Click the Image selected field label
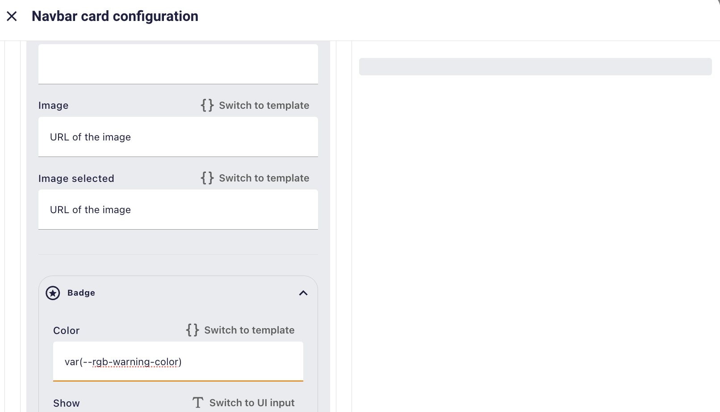 76,178
